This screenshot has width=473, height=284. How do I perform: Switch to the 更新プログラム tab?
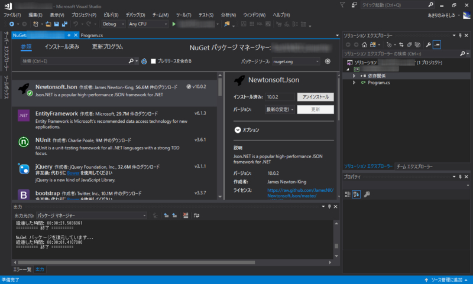[108, 47]
